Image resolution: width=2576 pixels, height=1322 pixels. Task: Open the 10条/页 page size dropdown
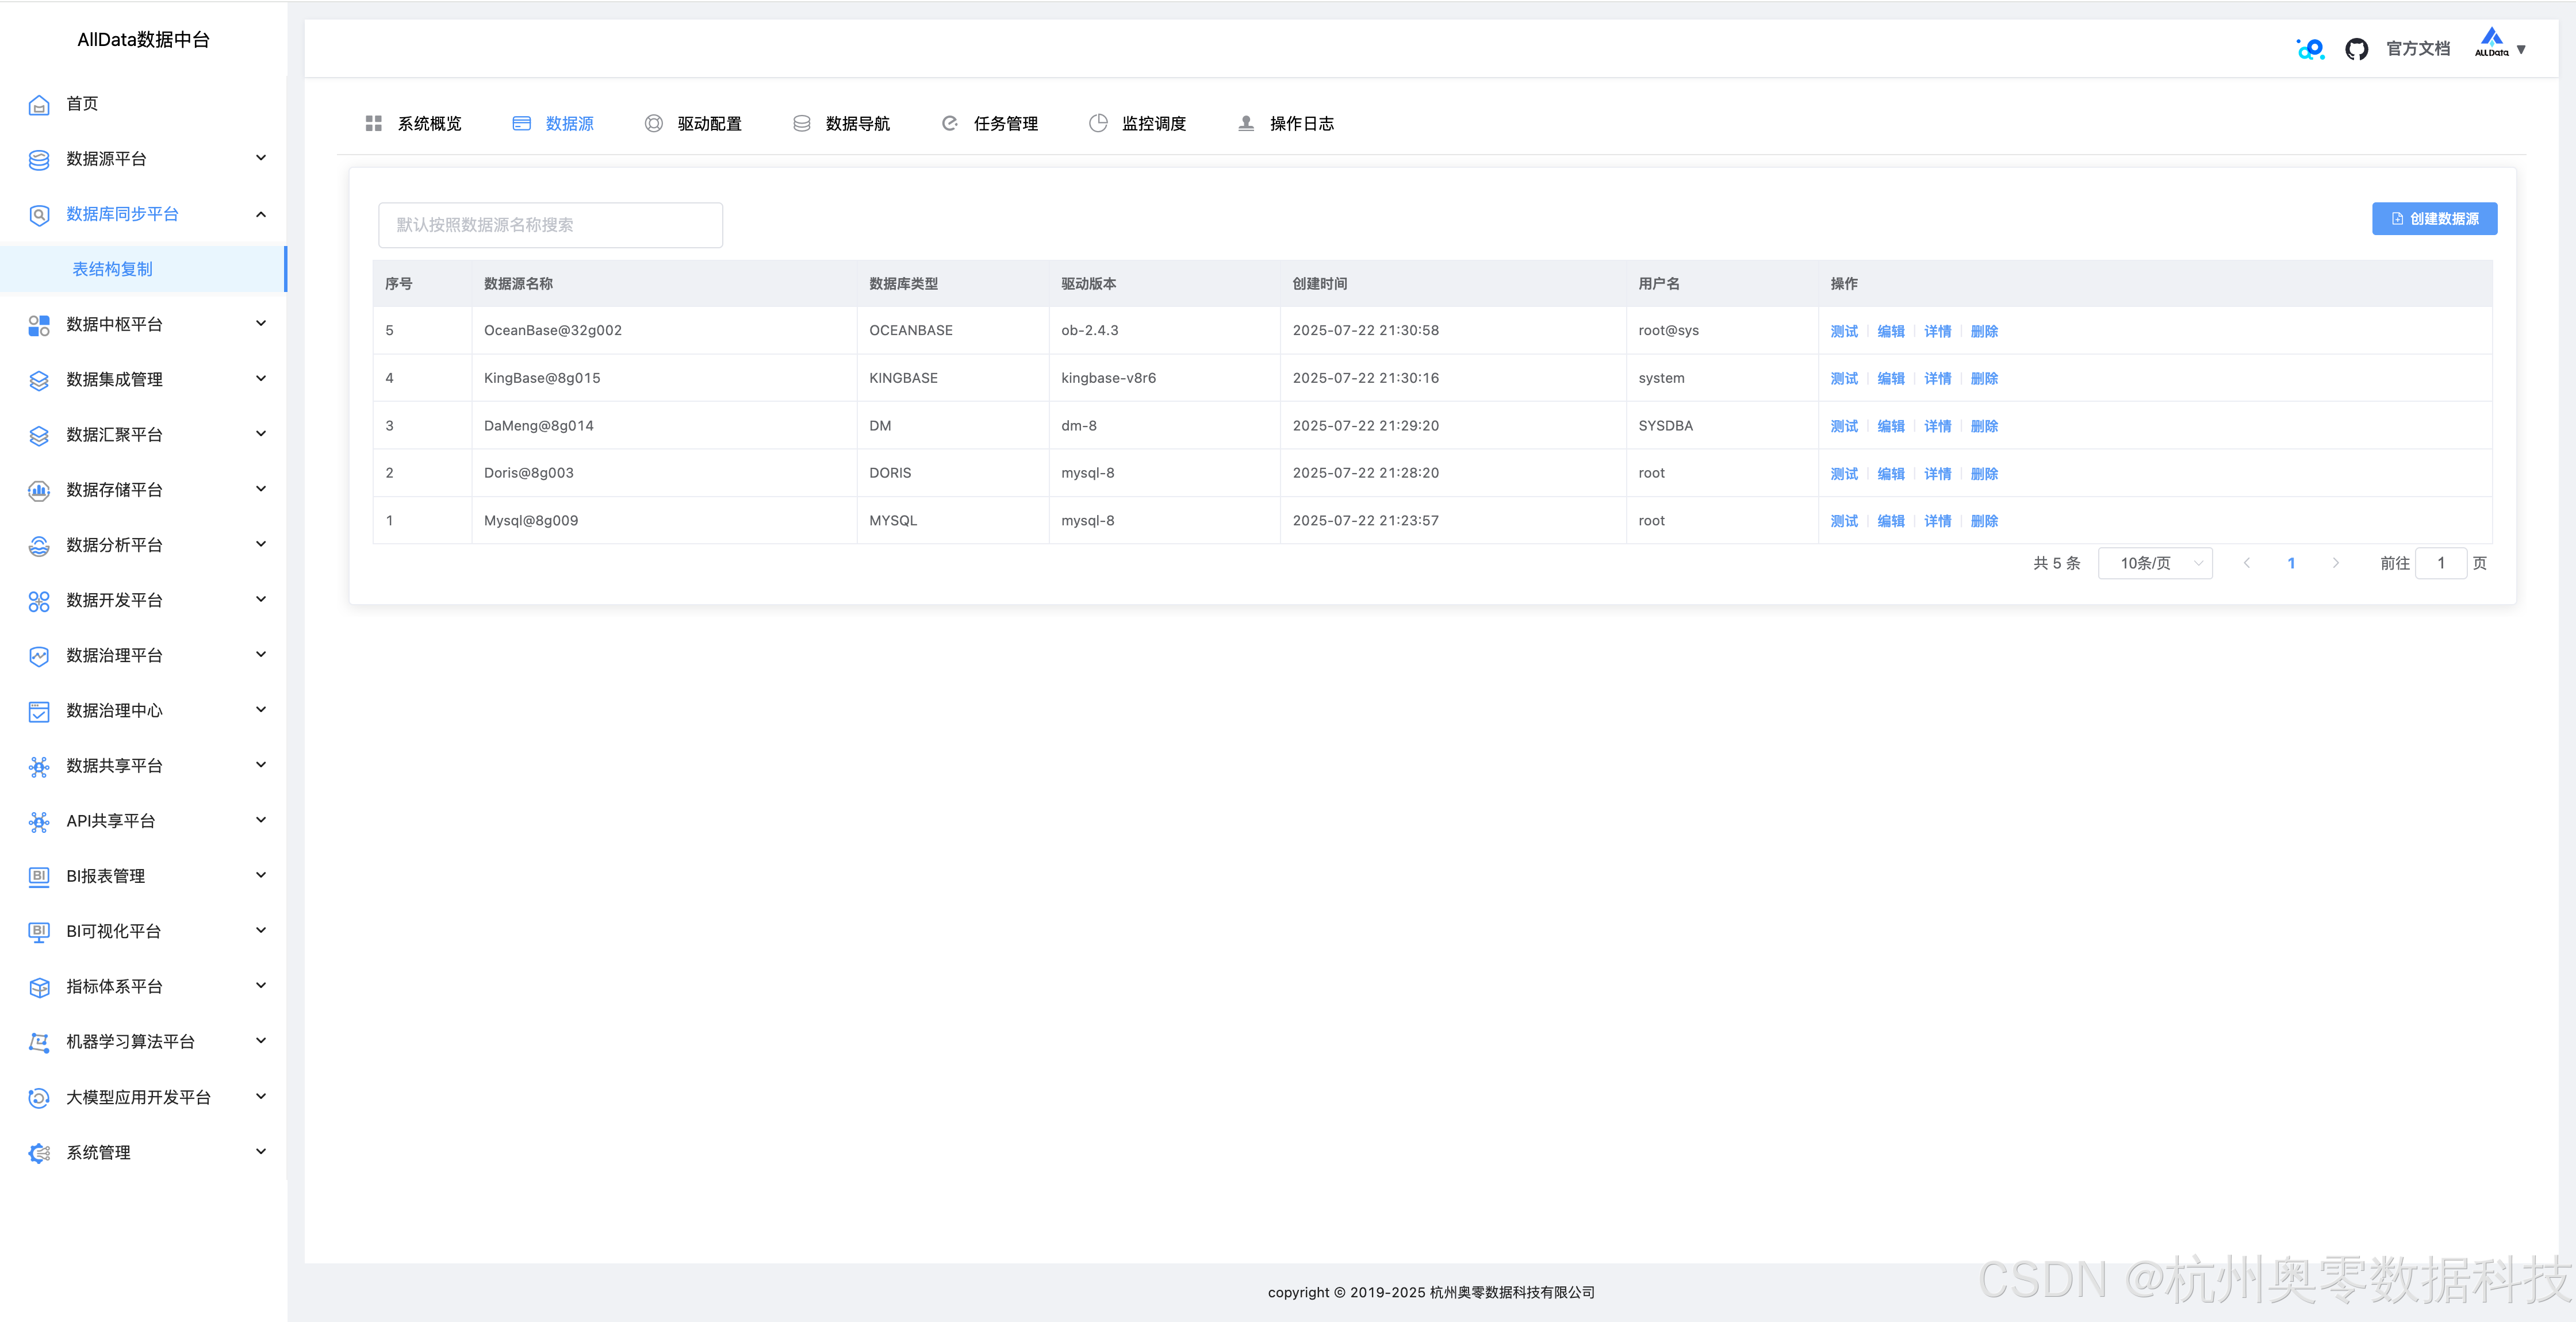(2155, 563)
